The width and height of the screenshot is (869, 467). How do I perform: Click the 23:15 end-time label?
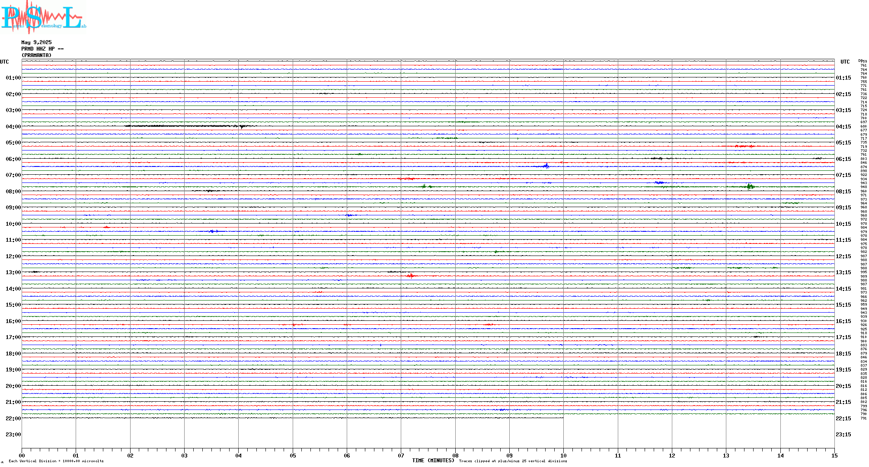coord(843,435)
